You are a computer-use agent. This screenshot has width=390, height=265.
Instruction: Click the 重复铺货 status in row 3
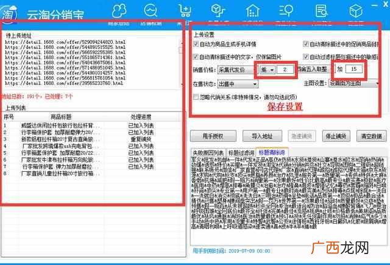click(x=141, y=140)
